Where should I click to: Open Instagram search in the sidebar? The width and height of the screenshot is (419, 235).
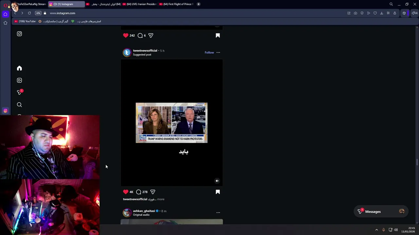point(19,105)
